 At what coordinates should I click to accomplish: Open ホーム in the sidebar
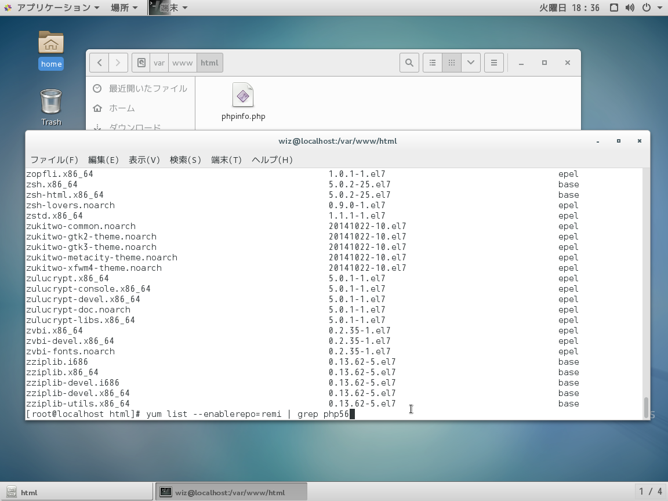tap(122, 108)
